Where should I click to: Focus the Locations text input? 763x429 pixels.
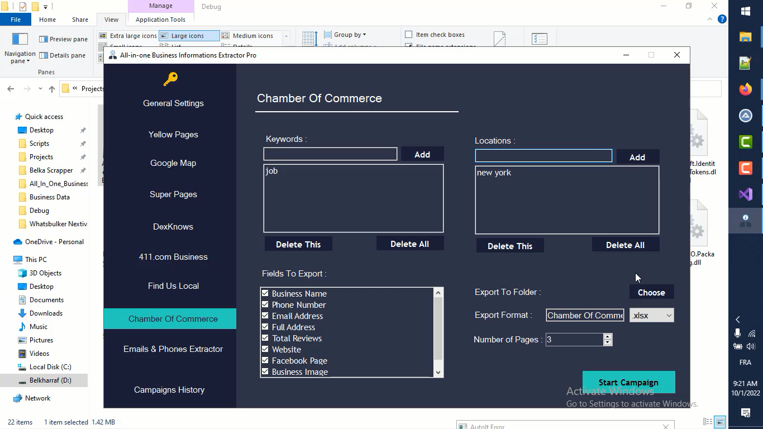(x=543, y=155)
